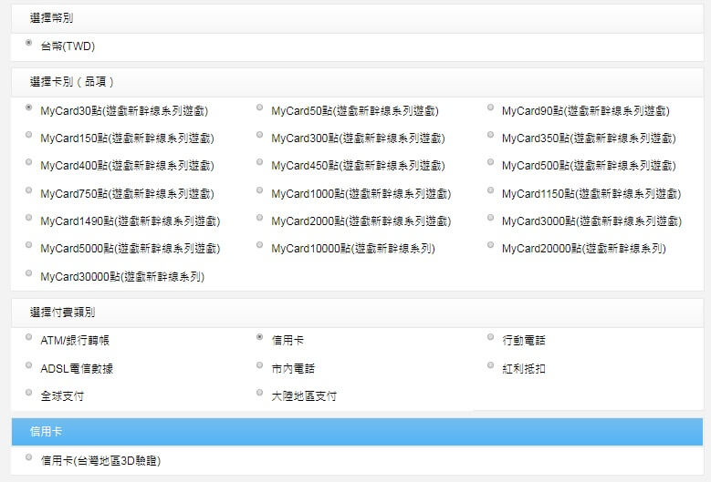711x482 pixels.
Task: Click the 選擇卡別（品項）section heading
Action: point(71,82)
